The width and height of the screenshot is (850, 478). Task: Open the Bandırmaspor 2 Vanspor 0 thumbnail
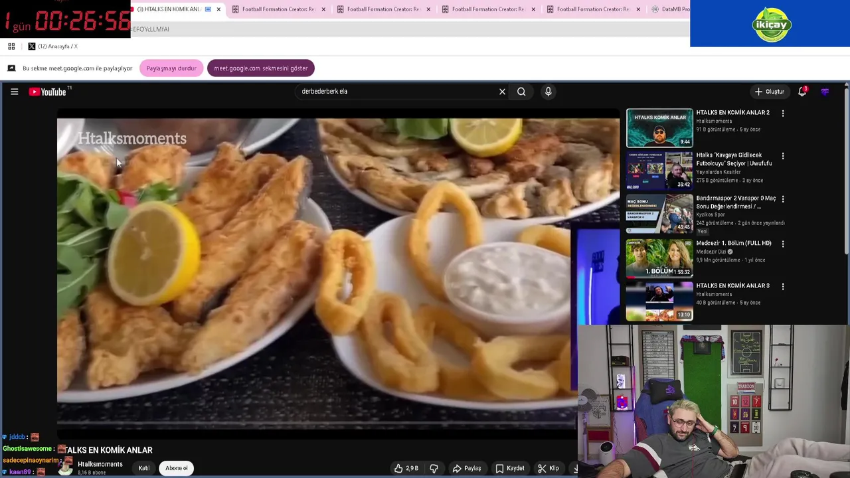tap(659, 214)
